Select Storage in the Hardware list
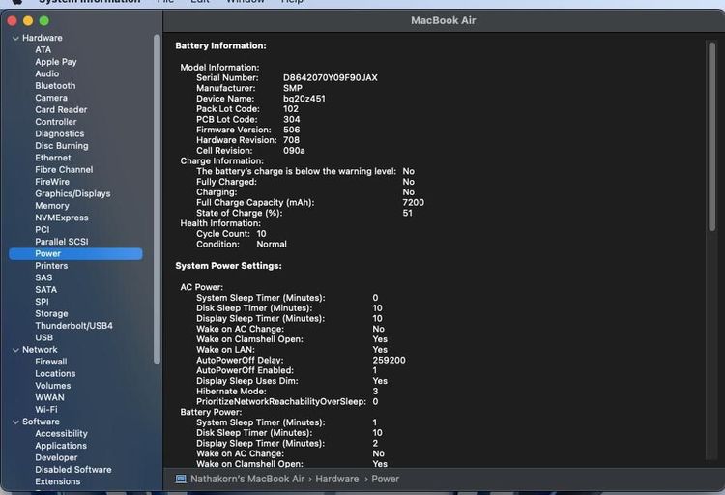This screenshot has width=725, height=495. (51, 314)
